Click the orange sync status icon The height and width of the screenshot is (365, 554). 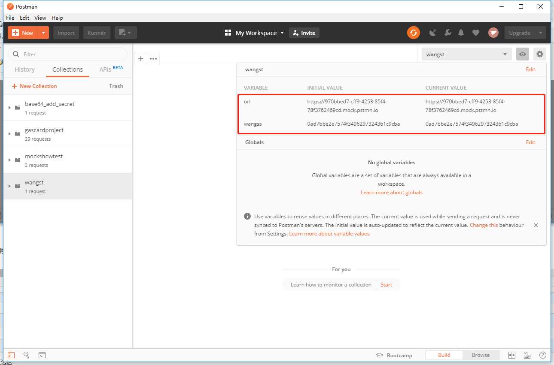coord(413,33)
